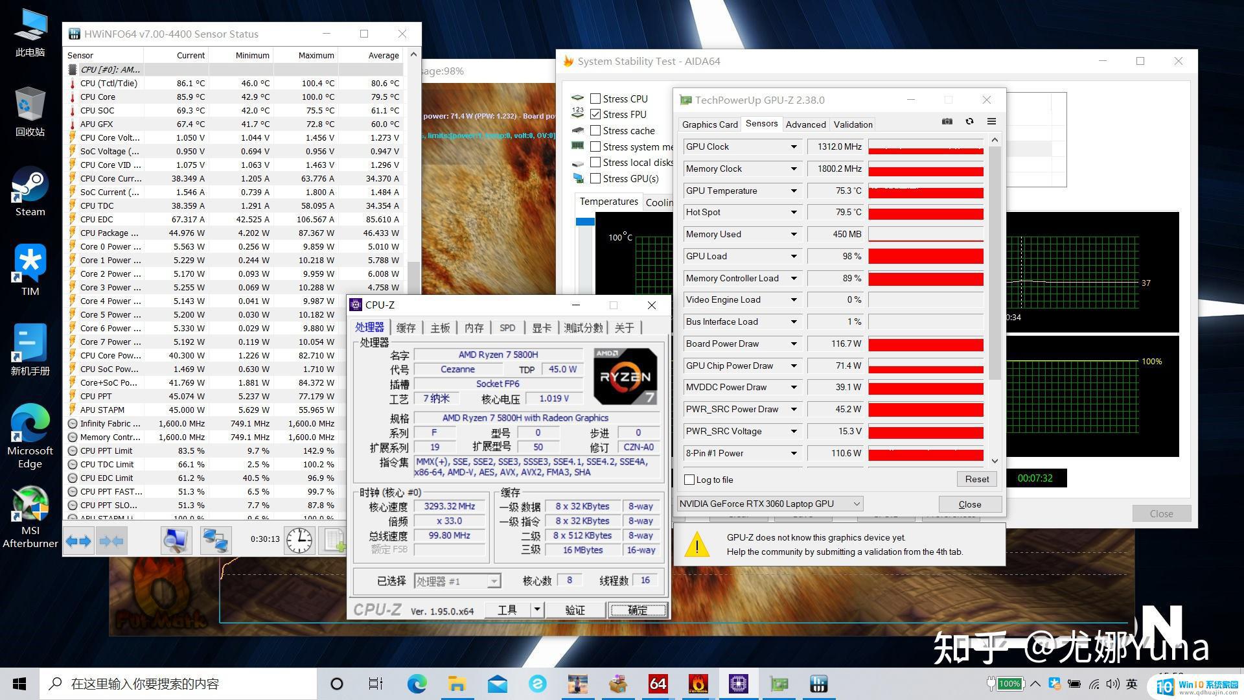
Task: Open Mail app from taskbar
Action: click(497, 684)
